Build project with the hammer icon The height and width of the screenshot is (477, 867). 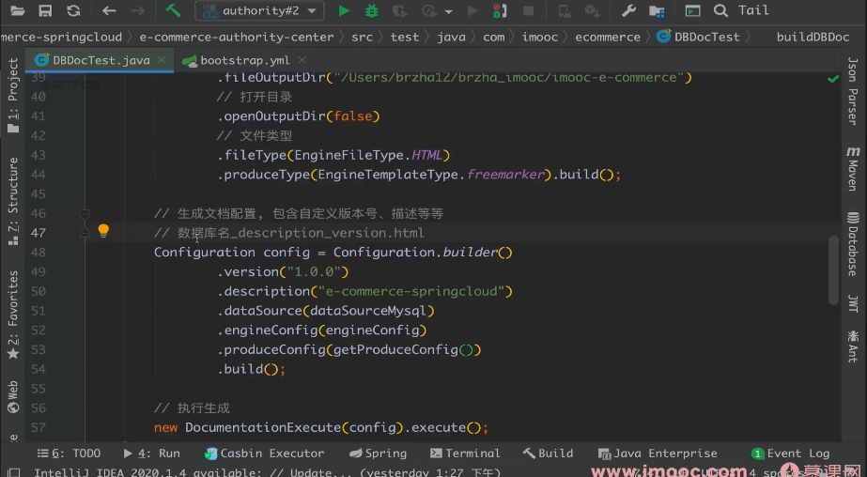click(x=173, y=11)
